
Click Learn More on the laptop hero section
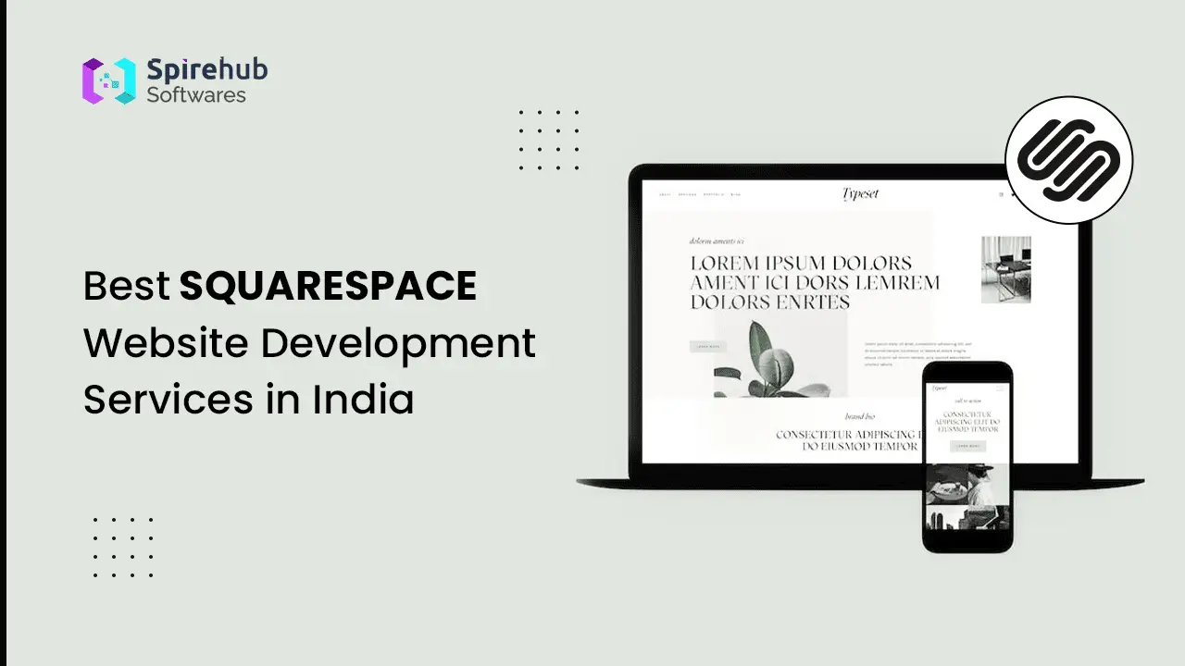[x=707, y=347]
